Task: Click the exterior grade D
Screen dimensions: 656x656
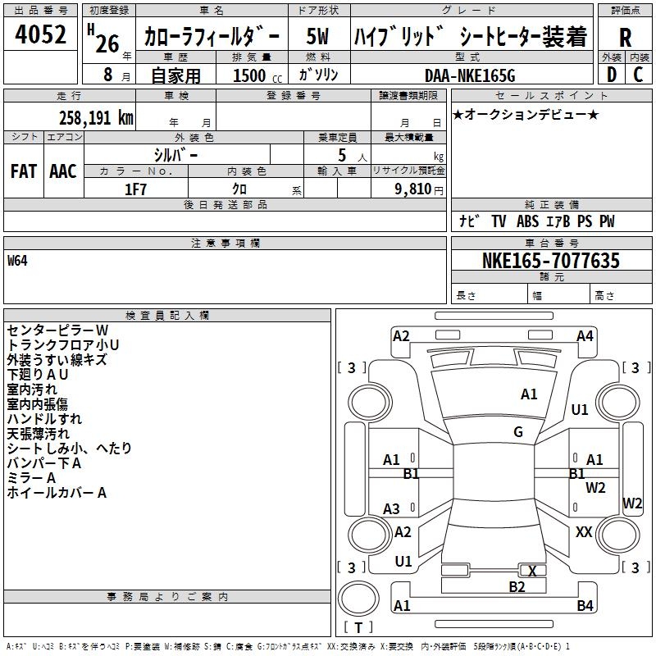Action: 612,75
